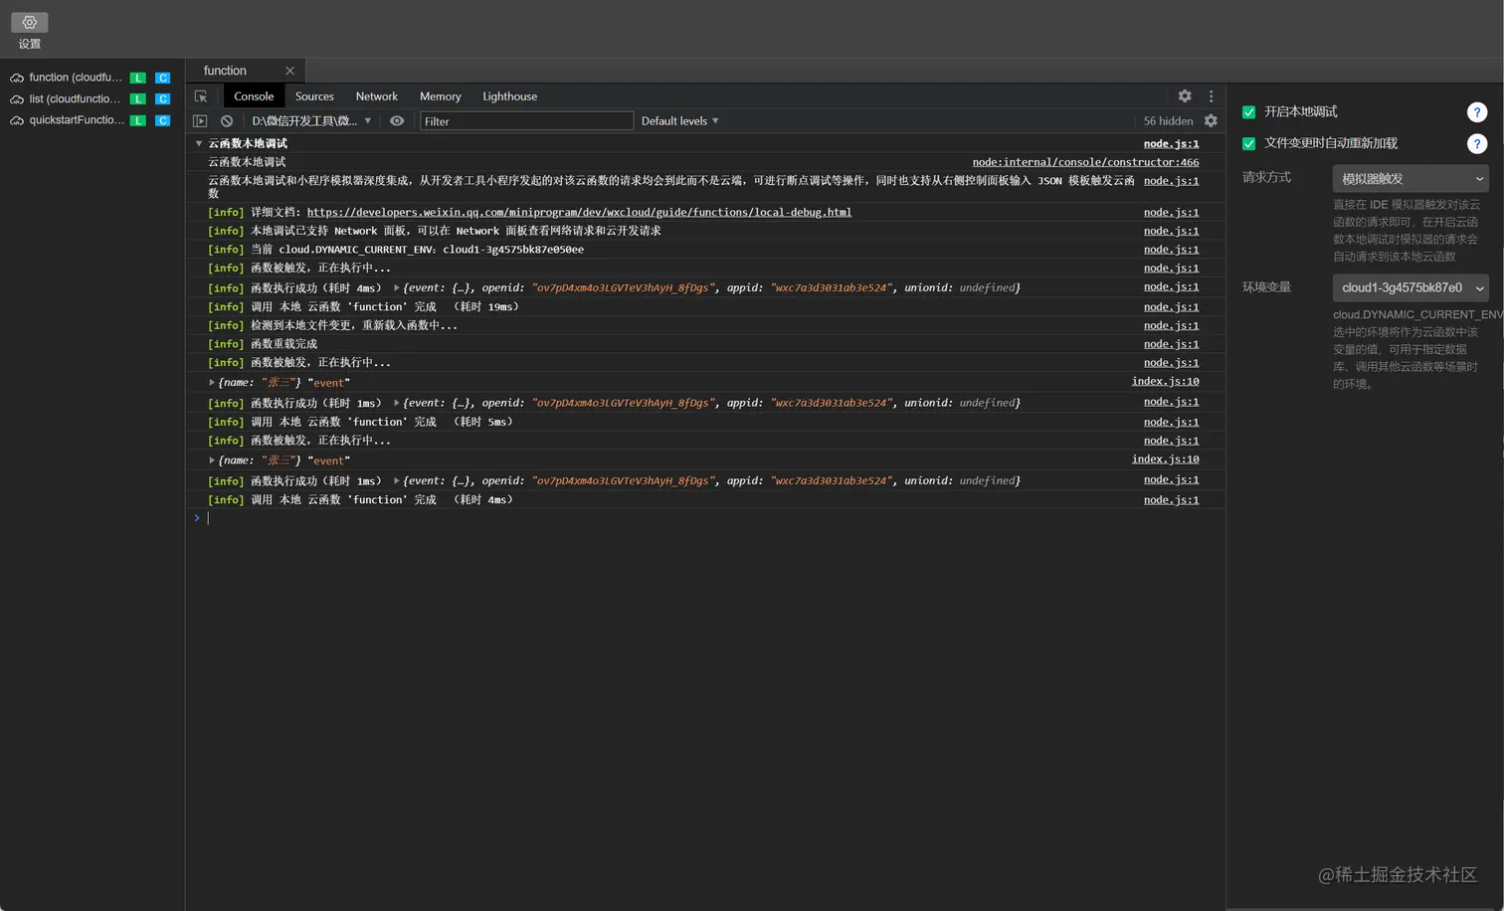Switch to the Memory tab
Image resolution: width=1504 pixels, height=911 pixels.
pyautogui.click(x=441, y=96)
